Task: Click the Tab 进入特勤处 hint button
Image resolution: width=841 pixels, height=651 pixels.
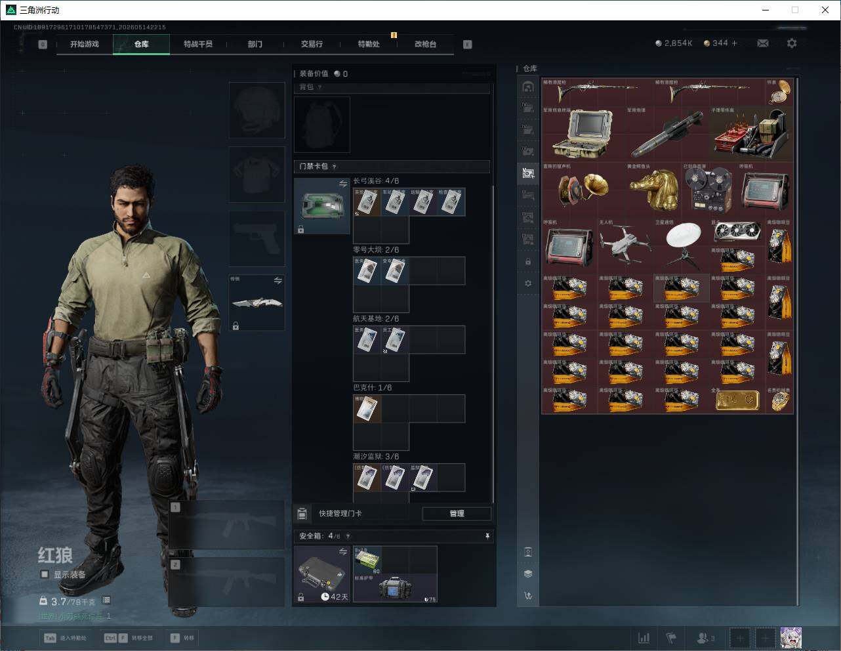Action: click(65, 638)
